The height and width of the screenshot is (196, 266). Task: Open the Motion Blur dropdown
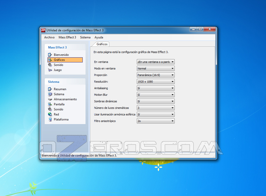(x=156, y=95)
